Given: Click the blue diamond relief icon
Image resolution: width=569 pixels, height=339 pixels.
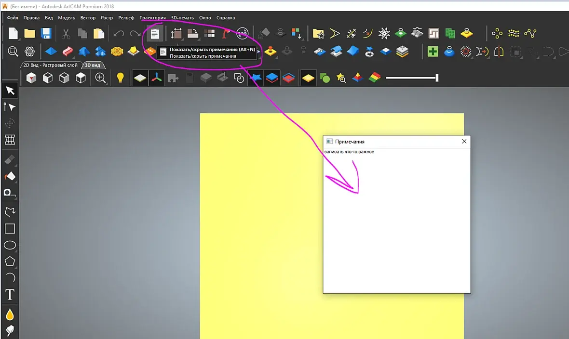Looking at the screenshot, I should click(x=51, y=52).
